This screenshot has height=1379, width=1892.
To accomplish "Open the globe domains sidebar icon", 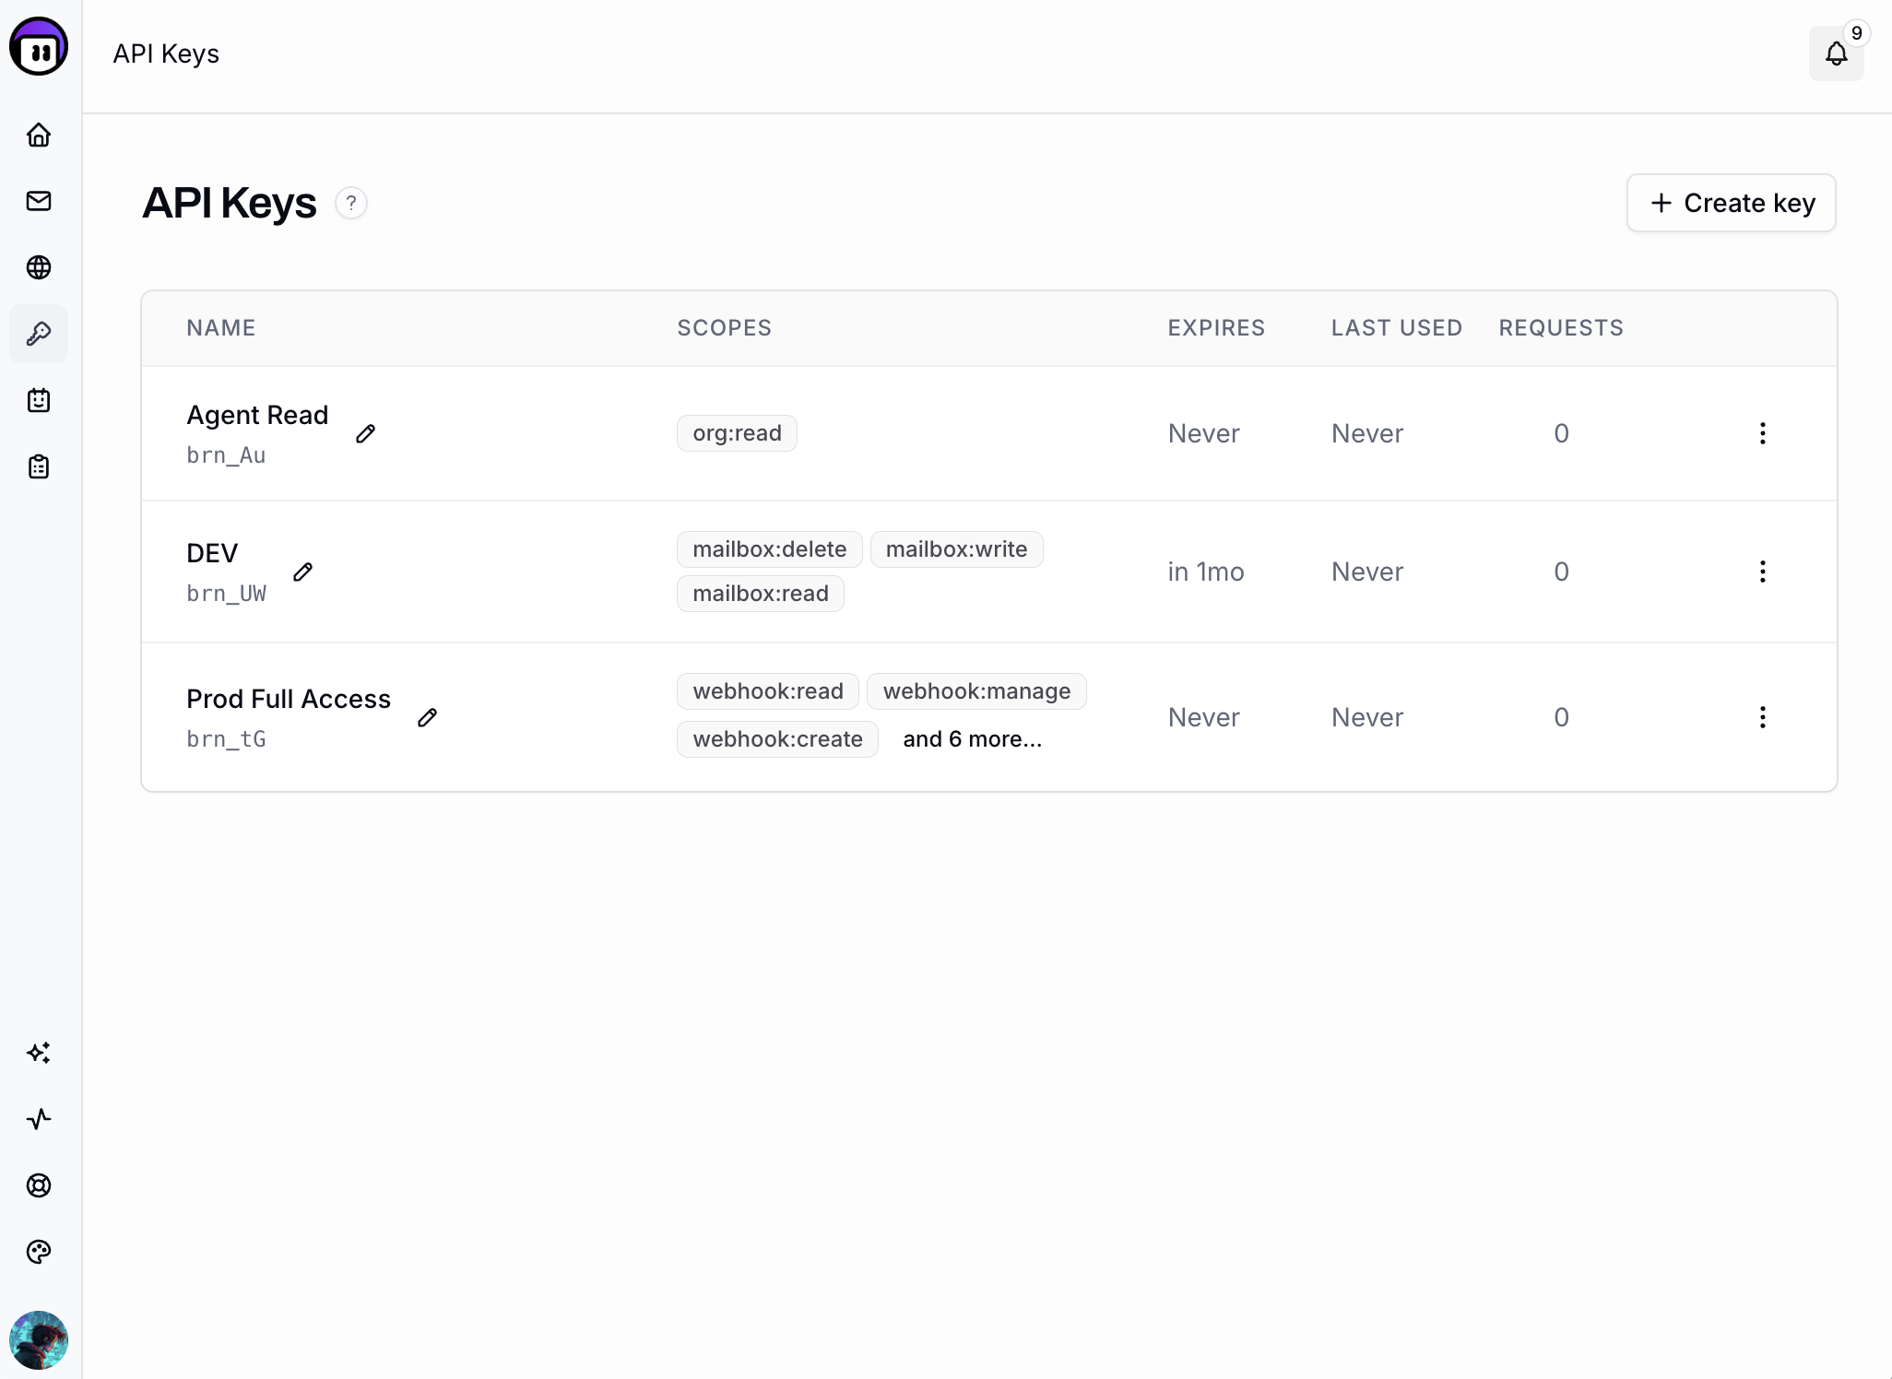I will point(39,267).
